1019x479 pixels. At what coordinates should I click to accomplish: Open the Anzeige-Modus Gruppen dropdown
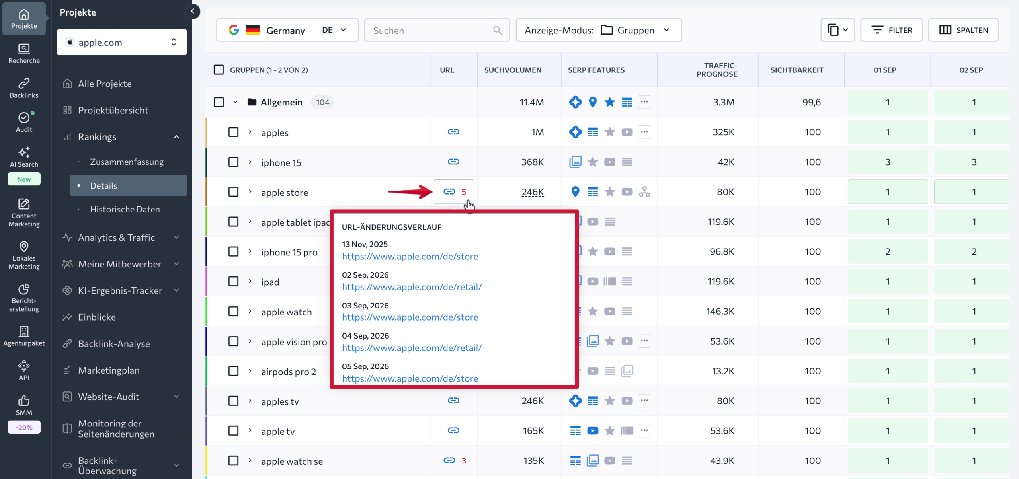tap(599, 30)
